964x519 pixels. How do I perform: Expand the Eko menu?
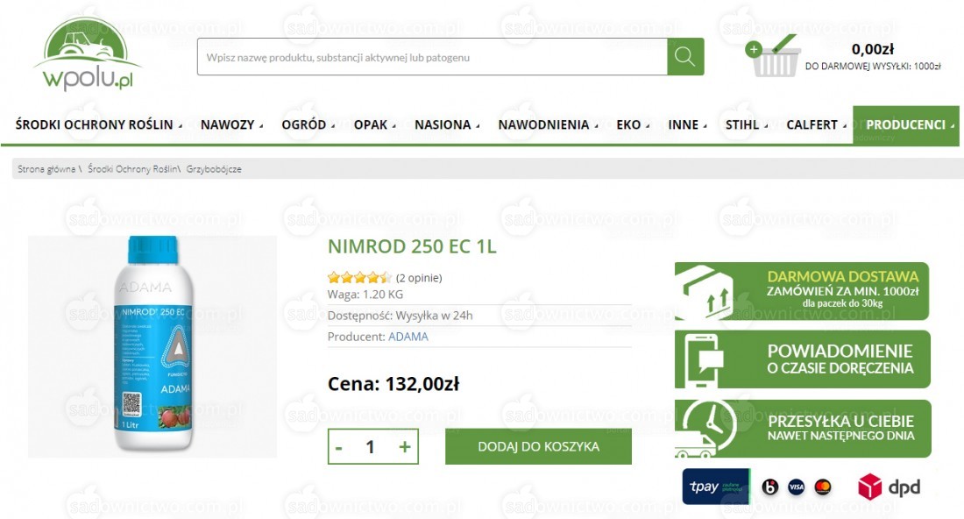click(633, 124)
